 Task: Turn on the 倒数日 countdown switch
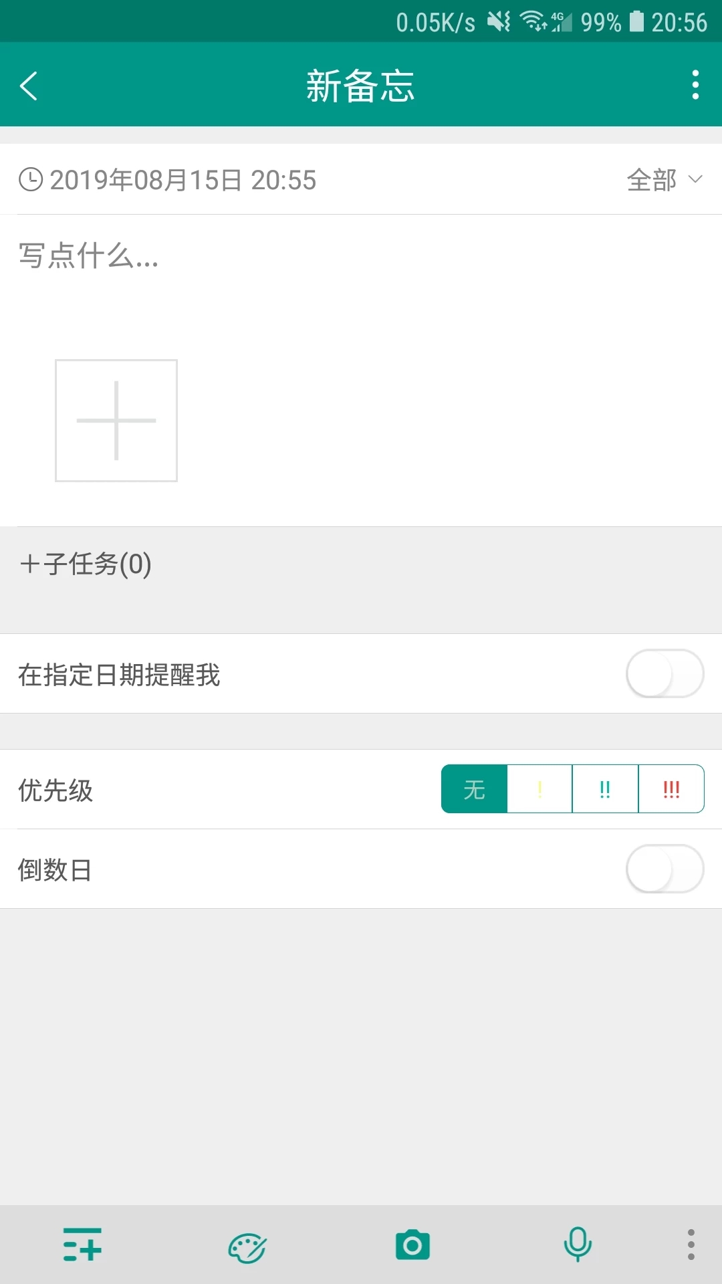tap(664, 869)
